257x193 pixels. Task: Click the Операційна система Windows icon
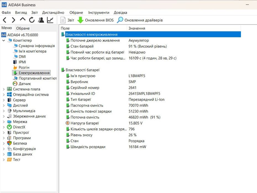point(9,95)
